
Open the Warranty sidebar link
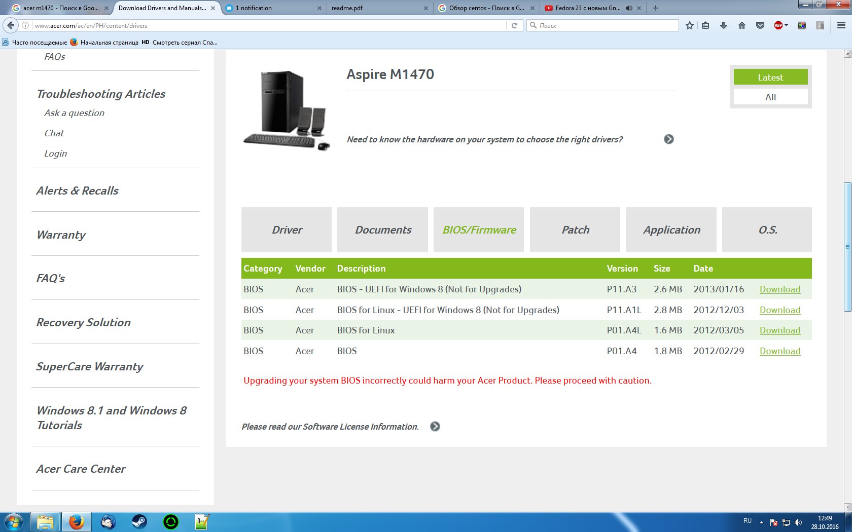click(61, 235)
